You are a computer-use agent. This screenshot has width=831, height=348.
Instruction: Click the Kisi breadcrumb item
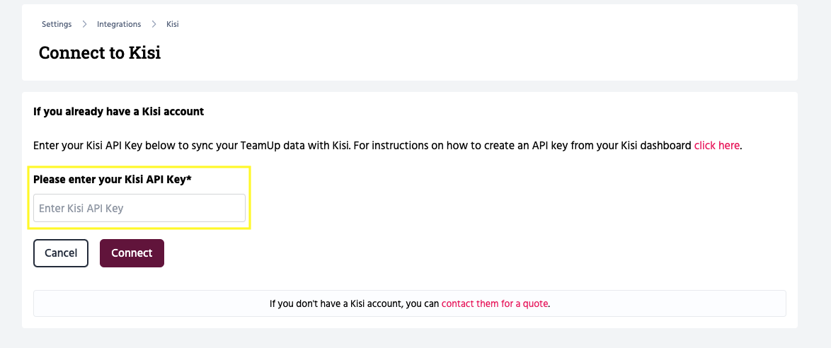tap(173, 24)
